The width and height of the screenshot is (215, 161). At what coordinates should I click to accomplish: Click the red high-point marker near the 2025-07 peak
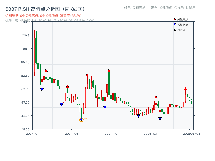185,89
